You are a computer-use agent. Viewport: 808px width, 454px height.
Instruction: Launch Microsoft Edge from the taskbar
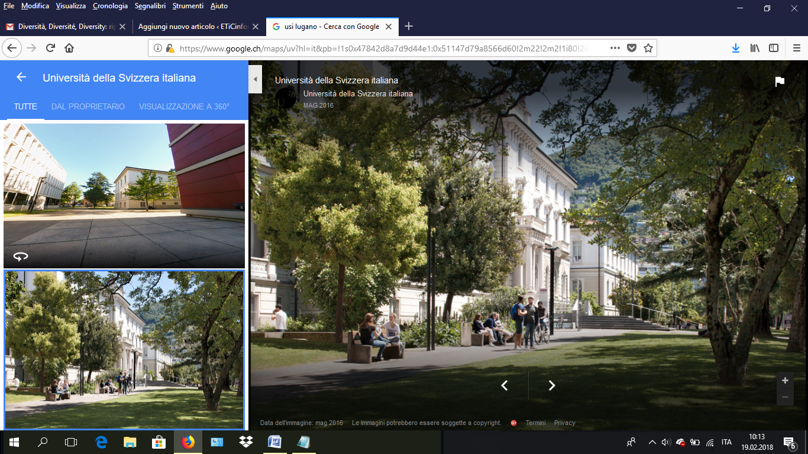101,442
